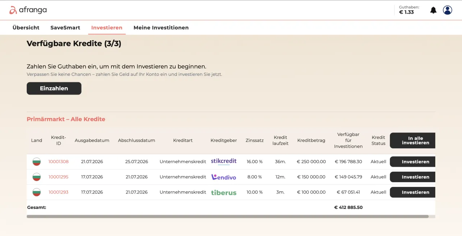The image size is (462, 236).
Task: Click available amount € 149 045.79
Action: (348, 177)
